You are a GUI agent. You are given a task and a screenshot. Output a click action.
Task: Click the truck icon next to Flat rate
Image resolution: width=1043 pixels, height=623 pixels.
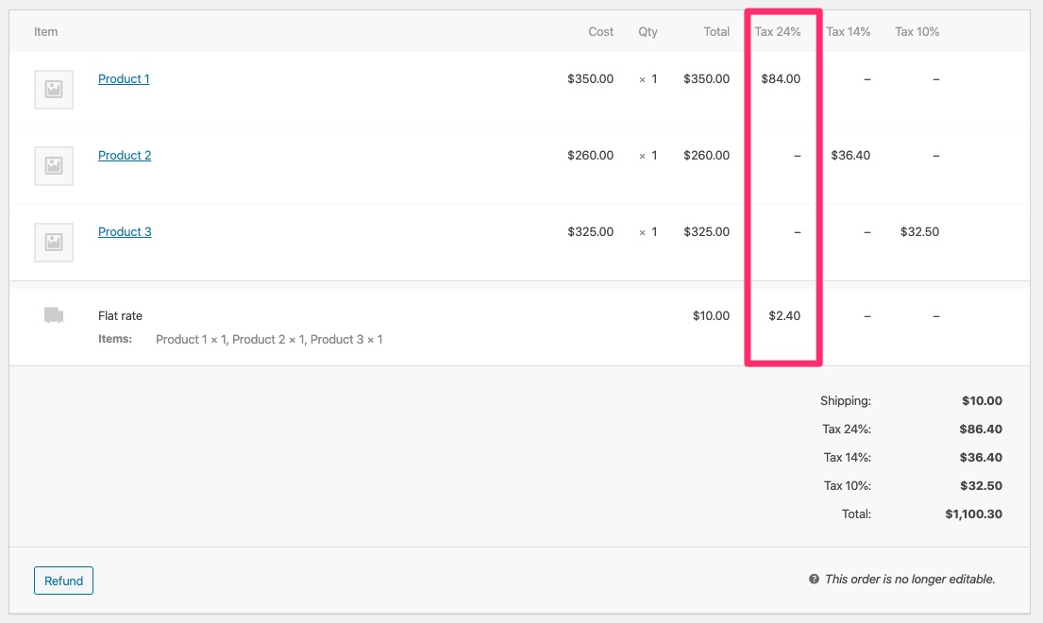53,315
